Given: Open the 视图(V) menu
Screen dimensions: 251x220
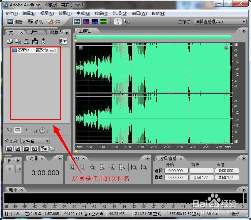Looking at the screenshot, I should pyautogui.click(x=47, y=13).
